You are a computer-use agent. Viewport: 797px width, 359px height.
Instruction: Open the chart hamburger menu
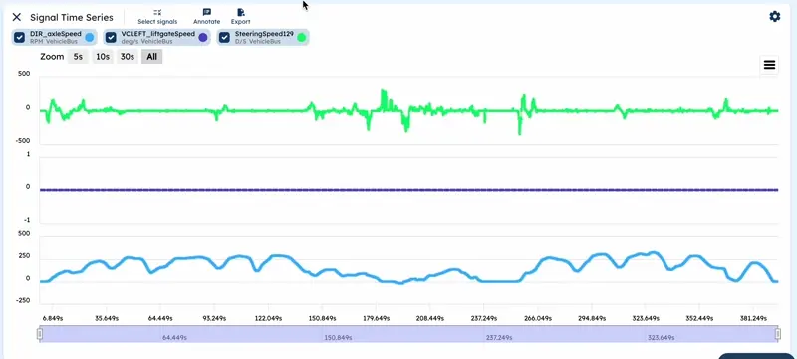click(x=769, y=65)
